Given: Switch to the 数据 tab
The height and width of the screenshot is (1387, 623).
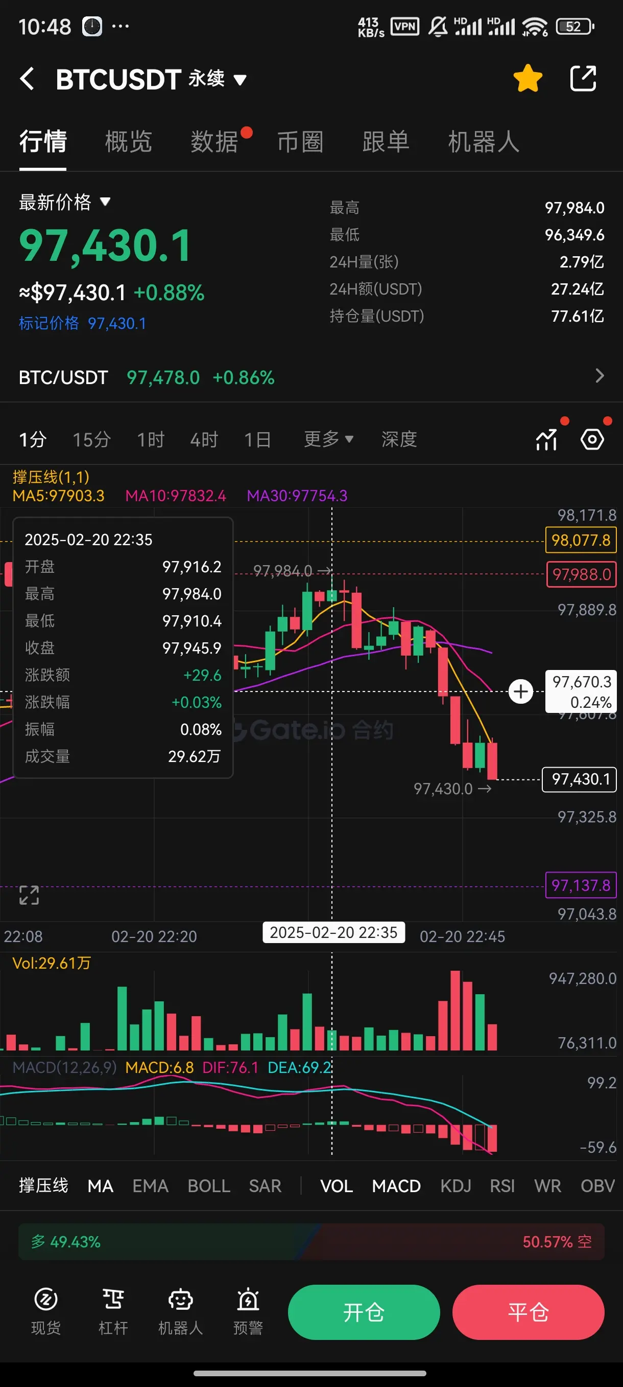Looking at the screenshot, I should tap(214, 142).
